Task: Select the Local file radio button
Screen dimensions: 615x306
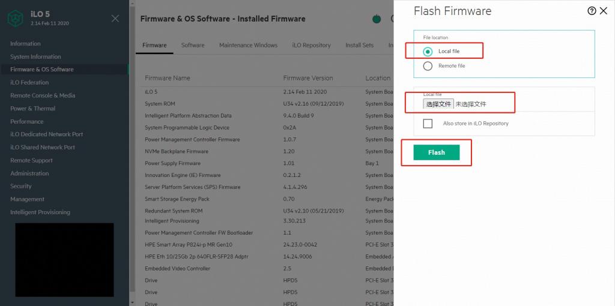Action: pos(428,52)
